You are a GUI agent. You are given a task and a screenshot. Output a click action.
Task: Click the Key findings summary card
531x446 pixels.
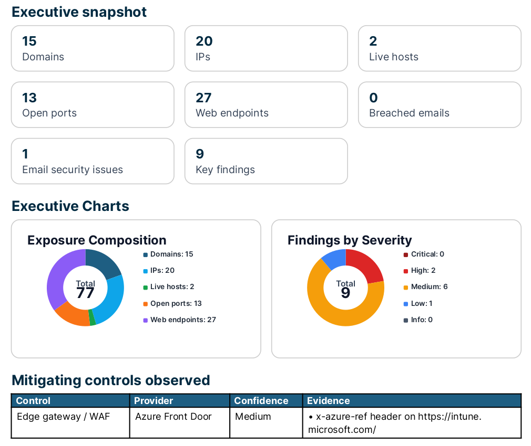pyautogui.click(x=266, y=161)
